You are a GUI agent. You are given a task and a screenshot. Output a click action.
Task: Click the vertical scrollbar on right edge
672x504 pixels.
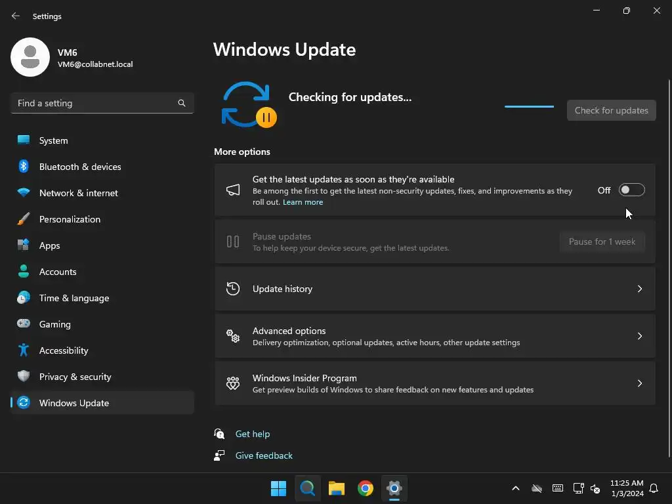(669, 268)
